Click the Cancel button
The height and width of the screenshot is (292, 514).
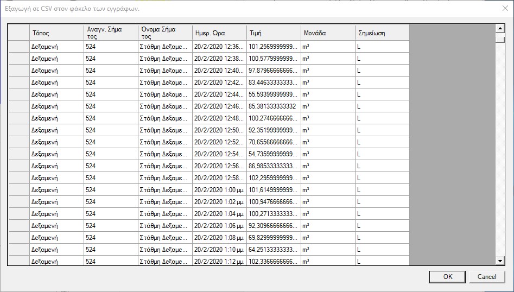click(487, 276)
